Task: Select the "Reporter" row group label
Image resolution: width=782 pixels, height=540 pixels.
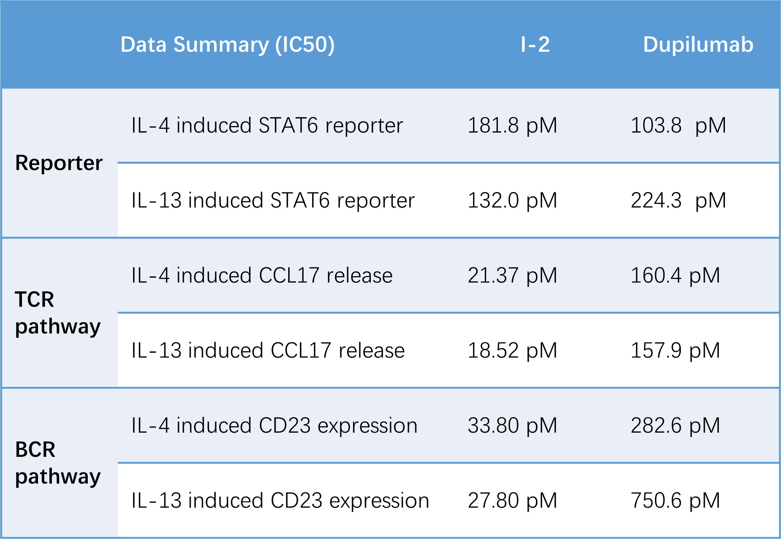Action: tap(59, 163)
